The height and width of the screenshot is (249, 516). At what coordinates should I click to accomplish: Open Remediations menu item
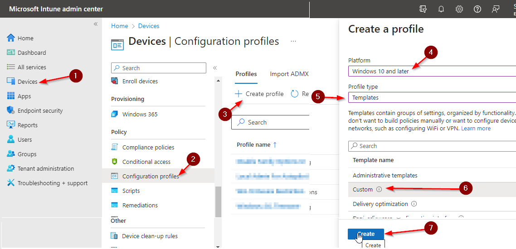(135, 205)
